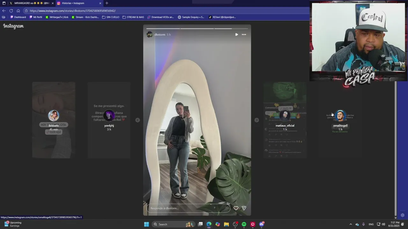Open the Windows Start menu
This screenshot has height=229, width=408.
tap(146, 224)
